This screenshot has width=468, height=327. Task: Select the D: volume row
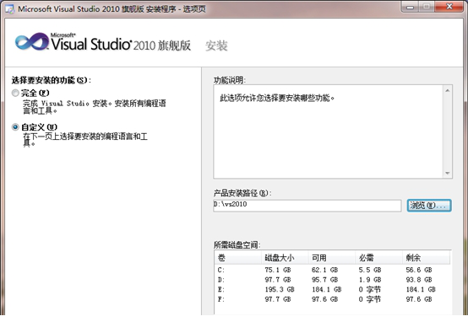332,280
